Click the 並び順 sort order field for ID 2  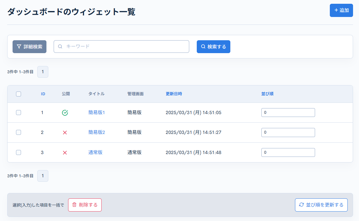(x=288, y=132)
